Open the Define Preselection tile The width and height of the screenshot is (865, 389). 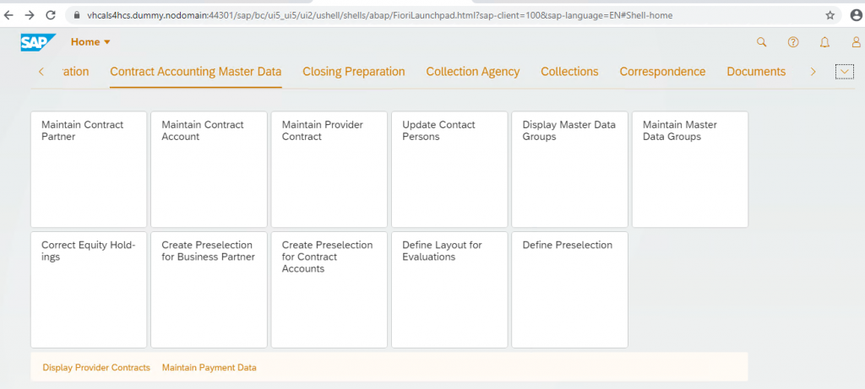coord(570,289)
